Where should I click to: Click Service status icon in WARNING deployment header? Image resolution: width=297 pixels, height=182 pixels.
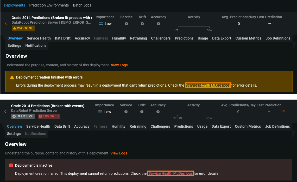click(x=127, y=24)
